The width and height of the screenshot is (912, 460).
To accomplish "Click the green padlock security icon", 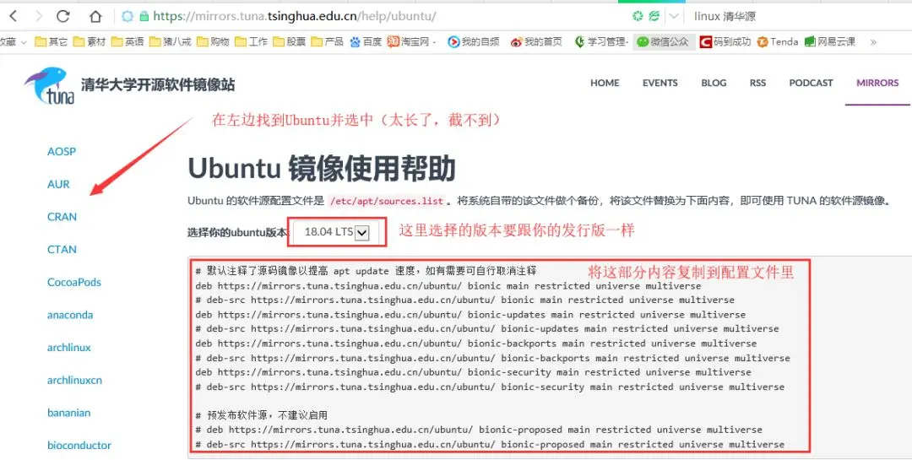I will coord(144,16).
